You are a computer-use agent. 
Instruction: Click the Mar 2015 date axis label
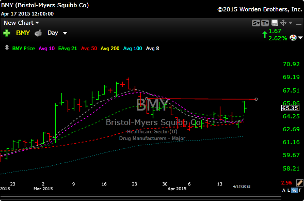[43, 189]
